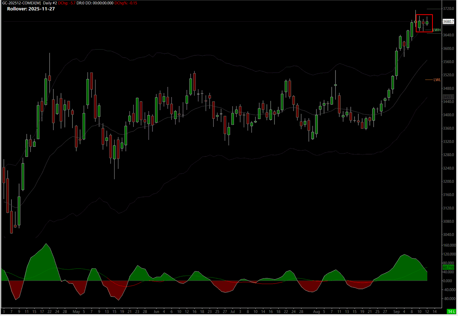Click the 'Jul' label on time axis
Viewport: 458px width, 316px height.
[x=232, y=311]
